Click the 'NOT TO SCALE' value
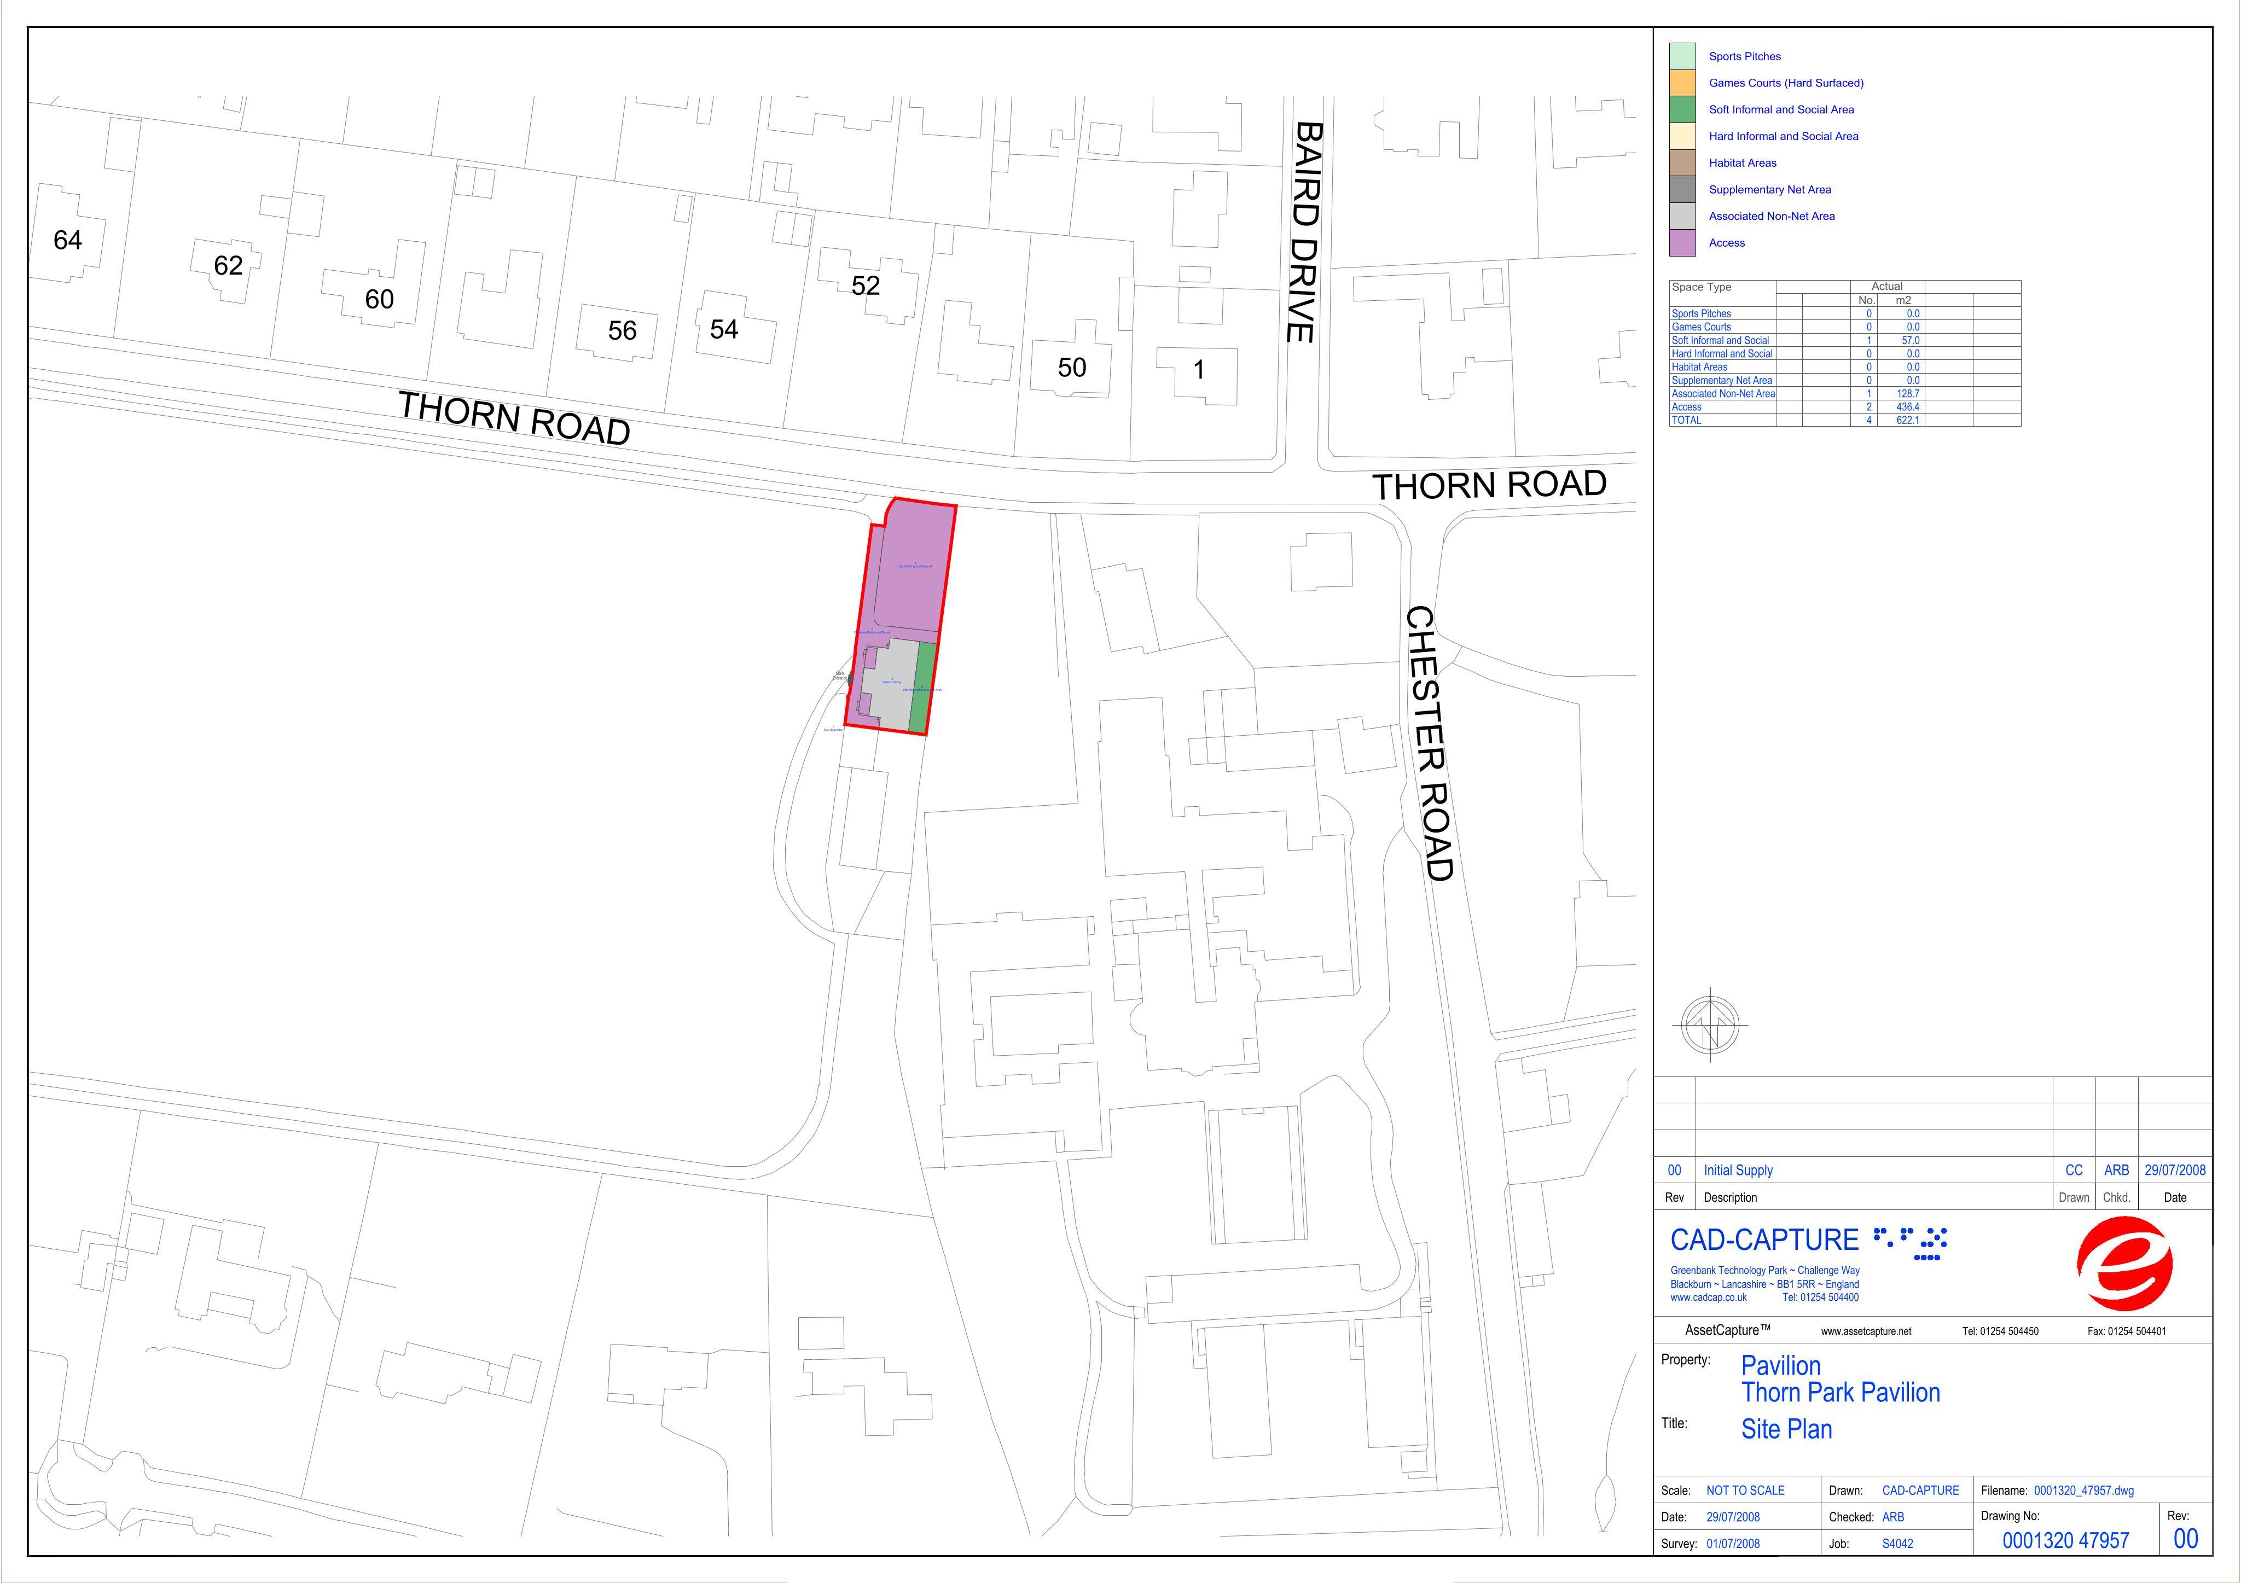Image resolution: width=2241 pixels, height=1583 pixels. click(1745, 1490)
